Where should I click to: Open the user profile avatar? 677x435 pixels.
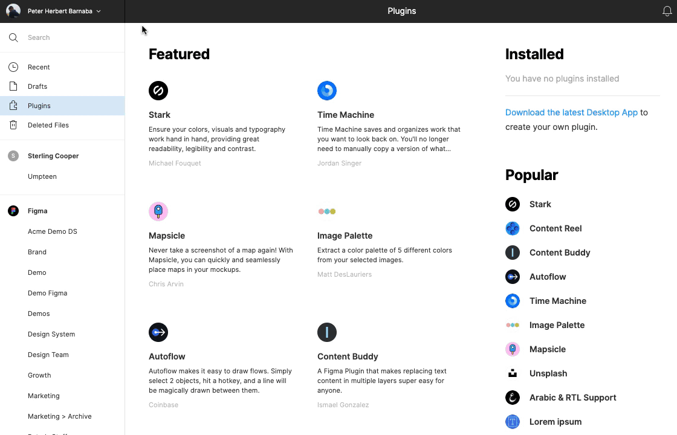13,11
